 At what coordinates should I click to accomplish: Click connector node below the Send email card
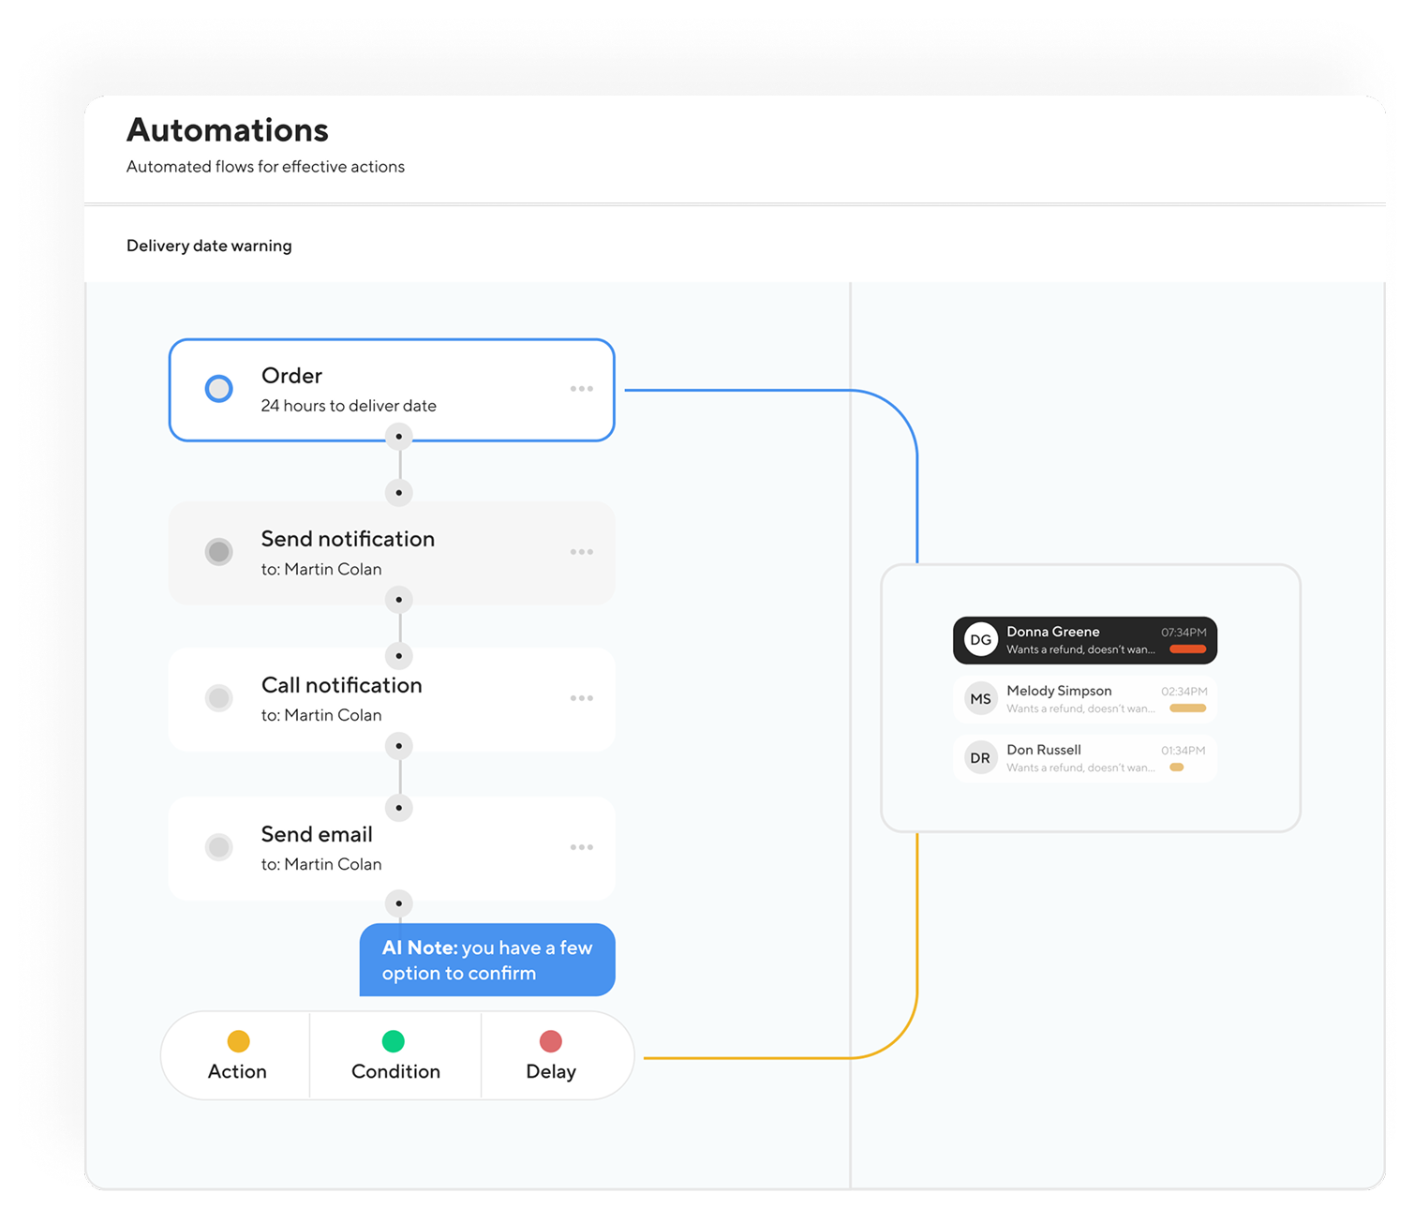point(399,903)
